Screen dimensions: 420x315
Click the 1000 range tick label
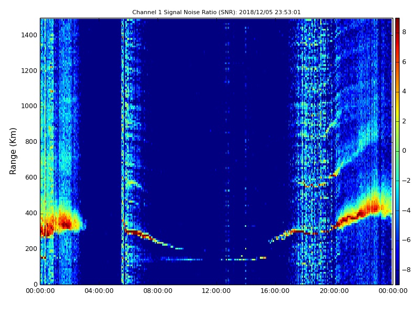coord(29,106)
